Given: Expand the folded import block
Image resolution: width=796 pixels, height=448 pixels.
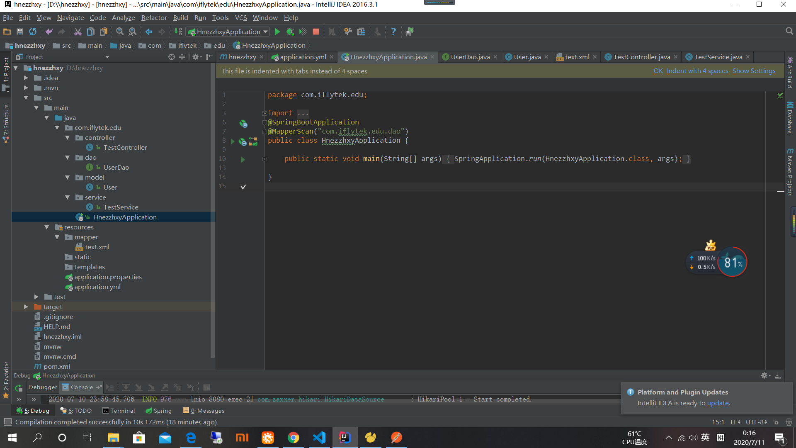Looking at the screenshot, I should [265, 113].
